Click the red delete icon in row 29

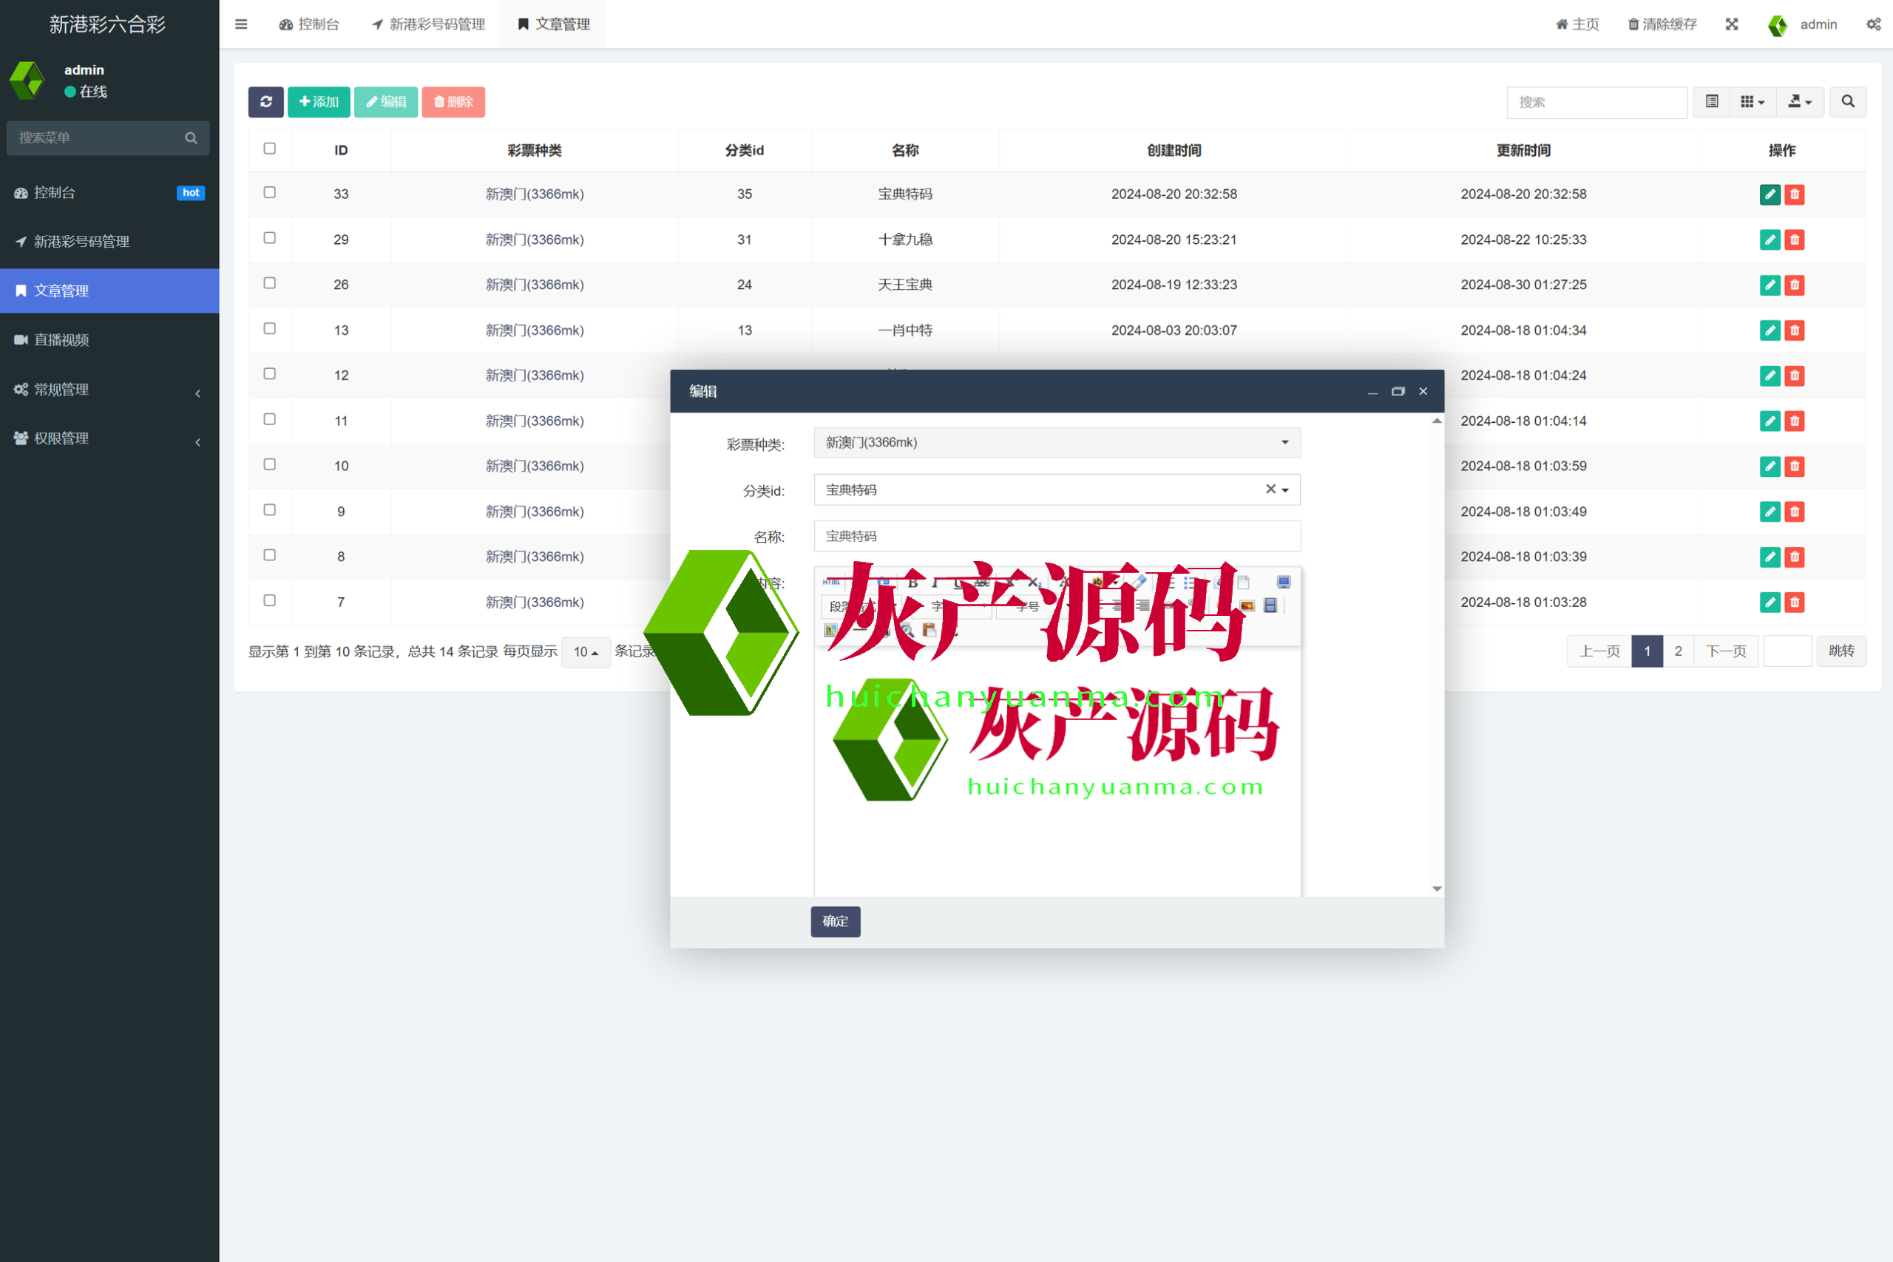coord(1794,240)
